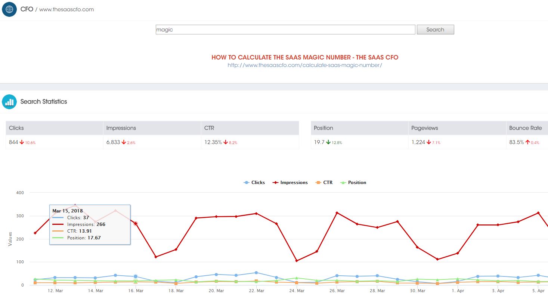Toggle the CTR legend item
The width and height of the screenshot is (548, 297).
(x=323, y=183)
